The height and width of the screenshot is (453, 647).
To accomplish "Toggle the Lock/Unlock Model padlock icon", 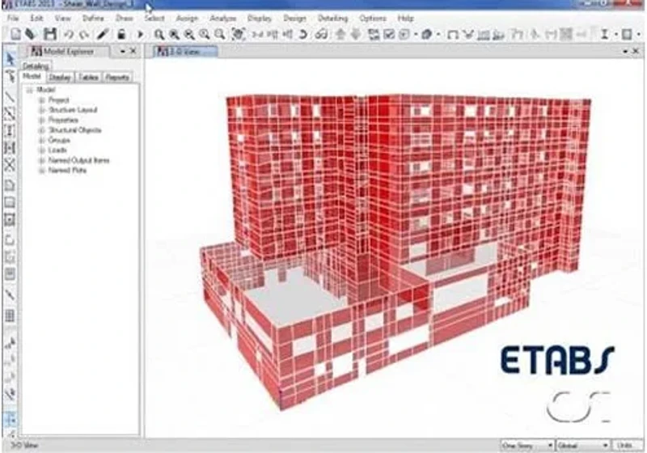I will [x=121, y=34].
